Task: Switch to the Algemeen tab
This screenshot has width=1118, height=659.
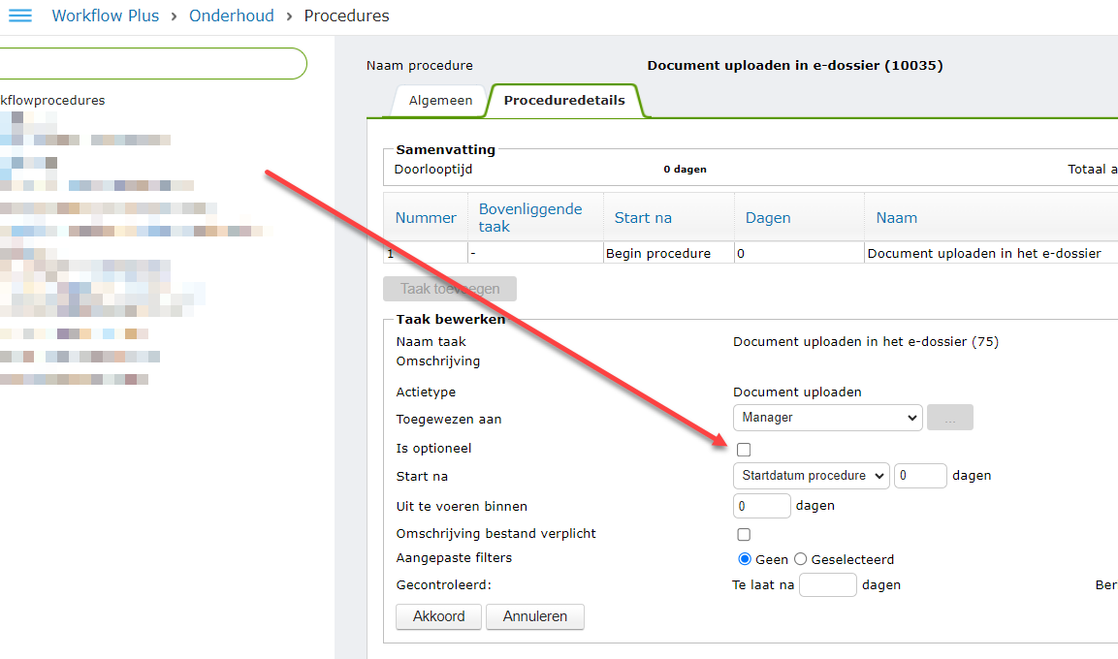Action: (440, 101)
